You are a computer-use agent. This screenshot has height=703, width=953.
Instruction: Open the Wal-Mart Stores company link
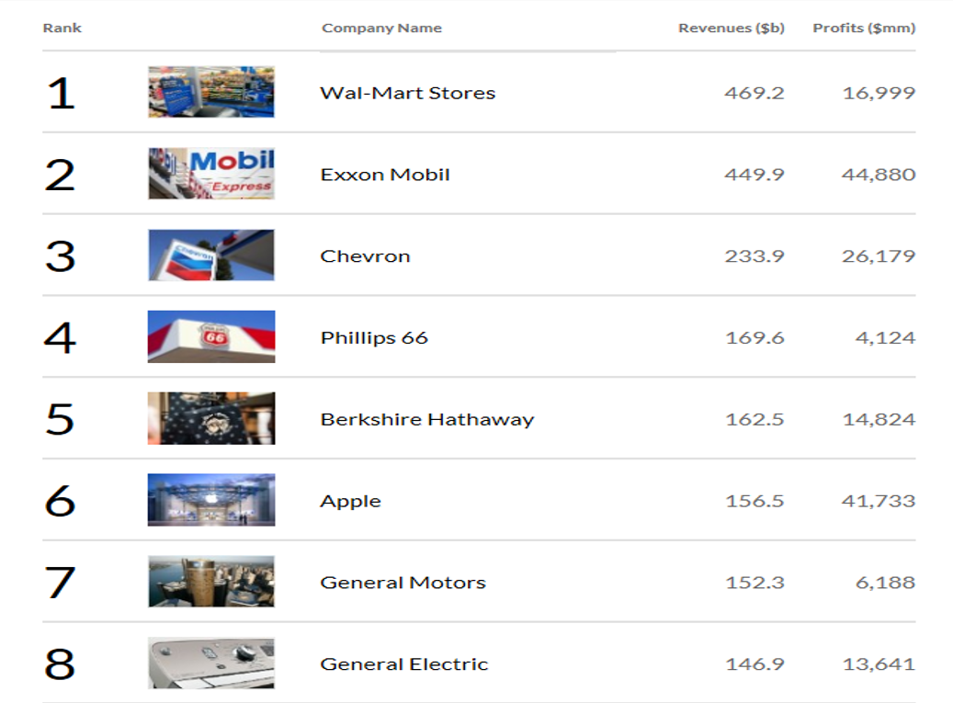coord(407,93)
